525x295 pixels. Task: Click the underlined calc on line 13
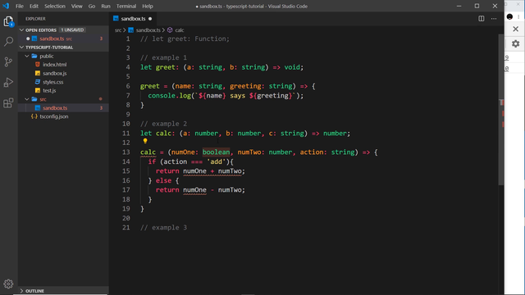point(148,152)
